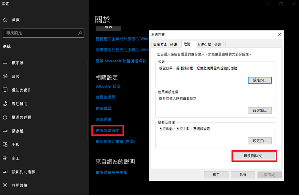299x195 pixels.
Task: Select the 儲存體 storage icon
Action: click(x=5, y=131)
